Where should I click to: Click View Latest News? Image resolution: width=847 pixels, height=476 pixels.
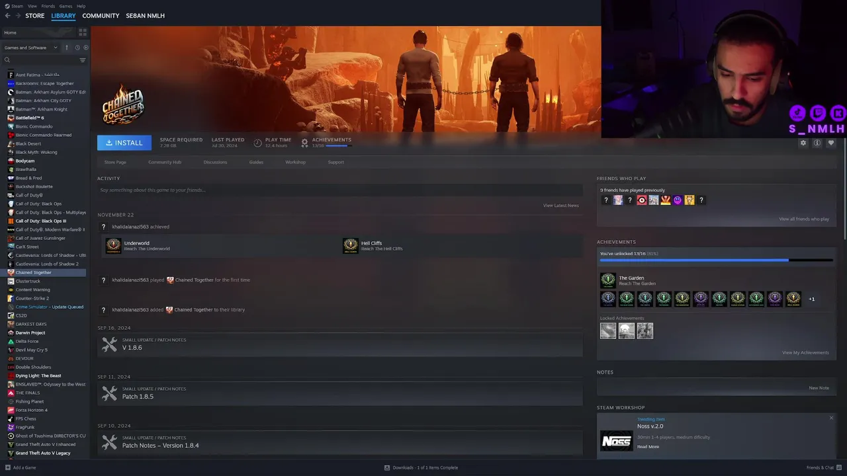pyautogui.click(x=560, y=206)
